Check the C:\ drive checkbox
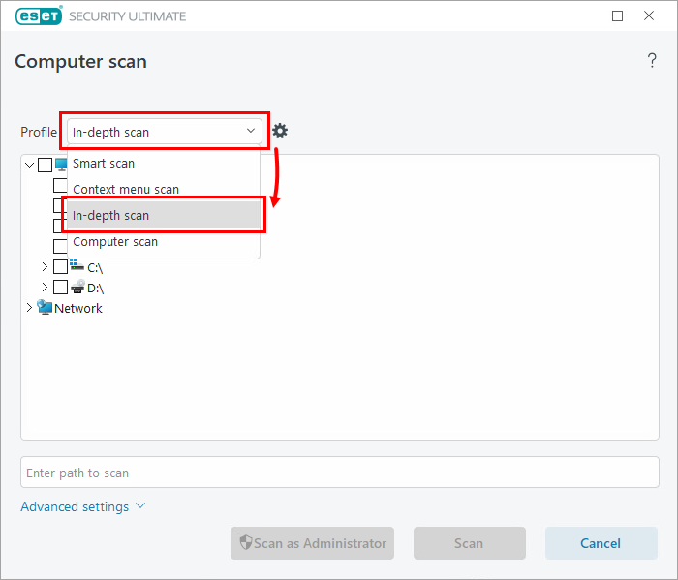Image resolution: width=678 pixels, height=580 pixels. [x=61, y=266]
